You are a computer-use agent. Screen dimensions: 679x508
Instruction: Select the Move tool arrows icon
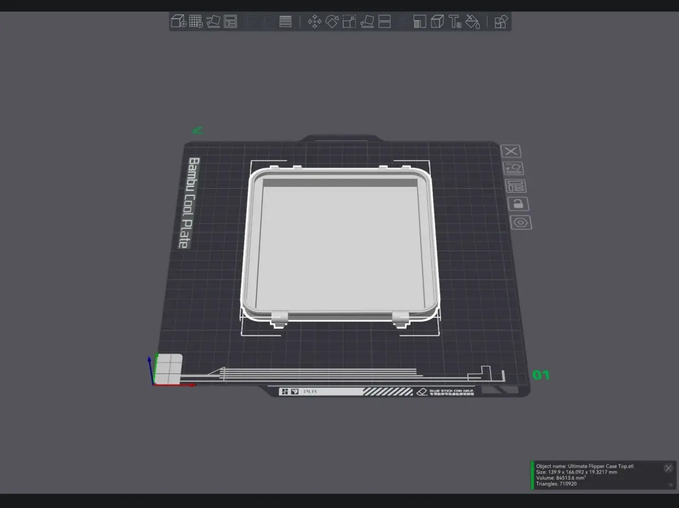(x=314, y=22)
